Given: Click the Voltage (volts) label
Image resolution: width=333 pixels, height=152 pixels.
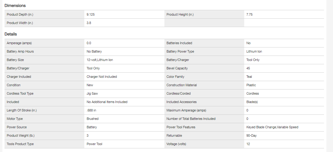Looking at the screenshot, I should point(176,144).
